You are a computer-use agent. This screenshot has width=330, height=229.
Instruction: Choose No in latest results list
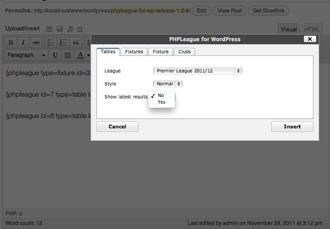(161, 96)
